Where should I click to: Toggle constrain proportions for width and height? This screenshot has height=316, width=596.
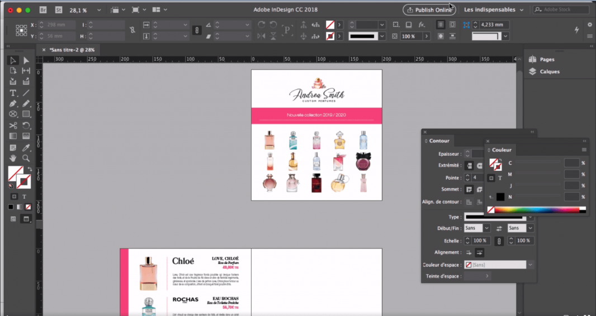(133, 30)
